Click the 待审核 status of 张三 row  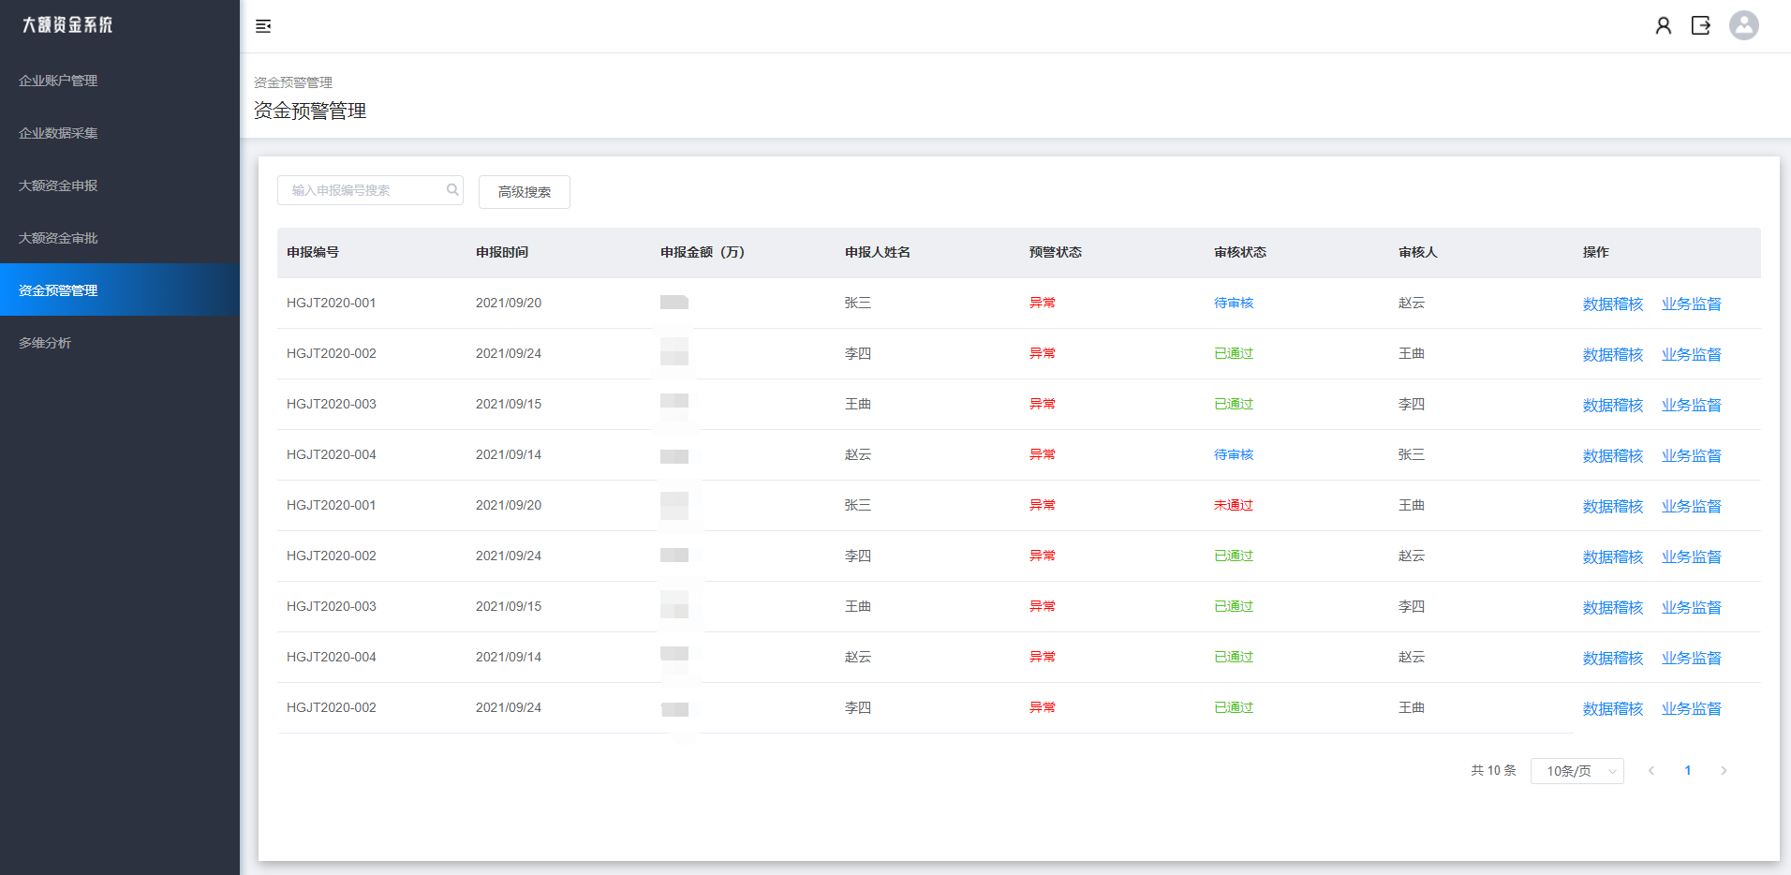coord(1234,303)
